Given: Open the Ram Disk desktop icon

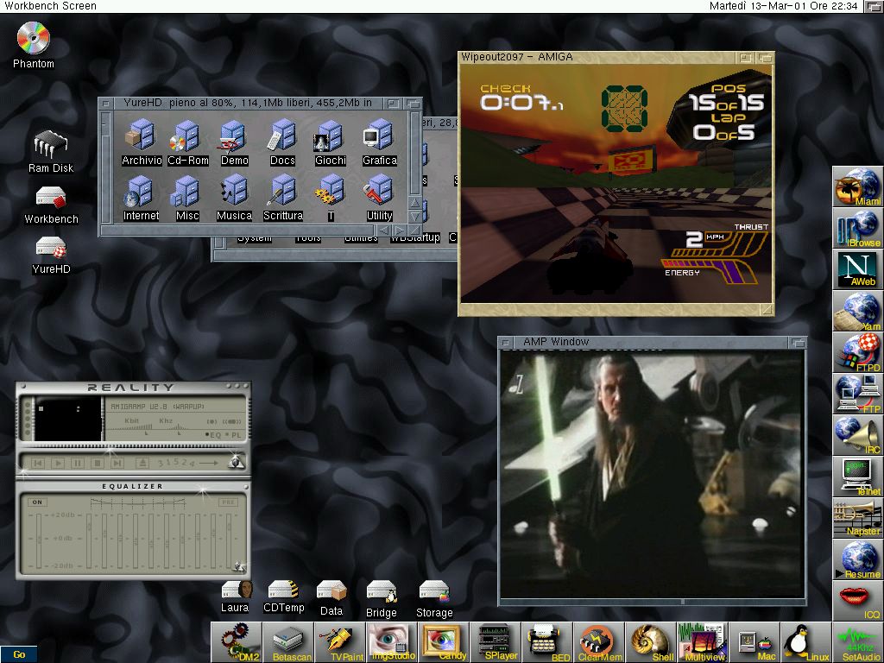Looking at the screenshot, I should tap(51, 152).
